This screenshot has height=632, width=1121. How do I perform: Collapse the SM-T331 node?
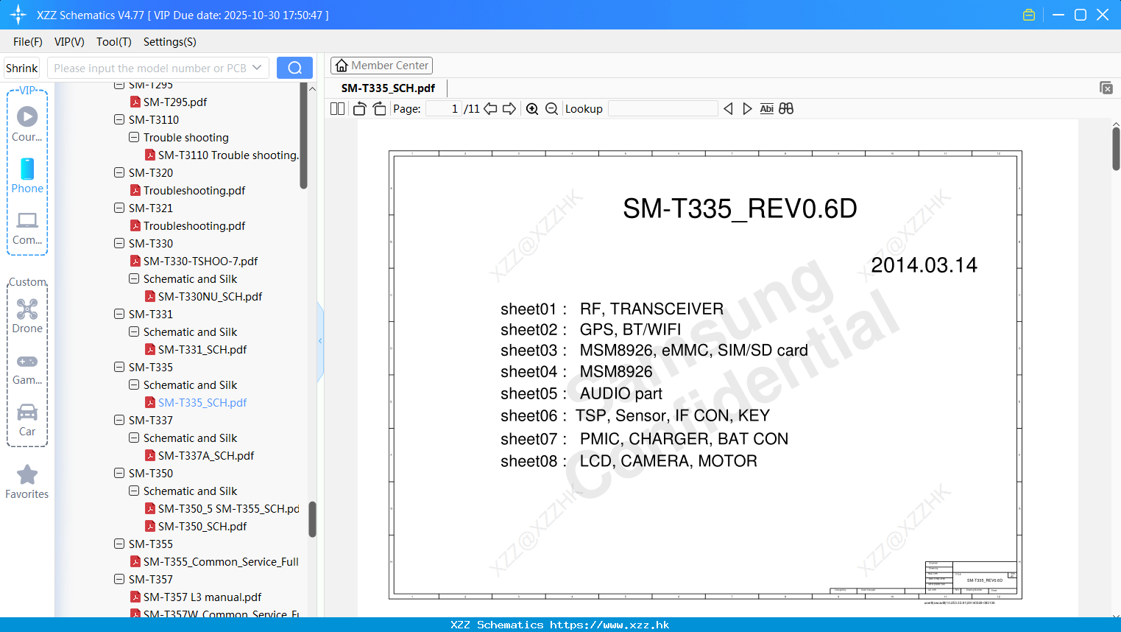pos(119,314)
